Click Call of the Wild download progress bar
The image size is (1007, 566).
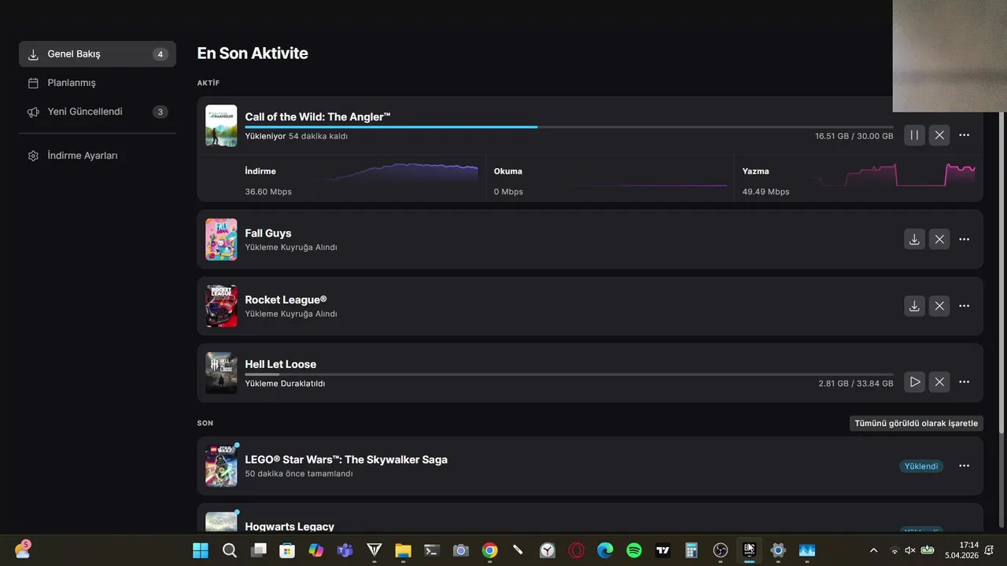[569, 127]
